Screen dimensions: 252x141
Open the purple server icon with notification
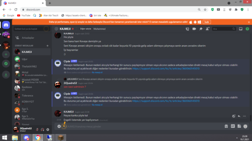[6, 34]
